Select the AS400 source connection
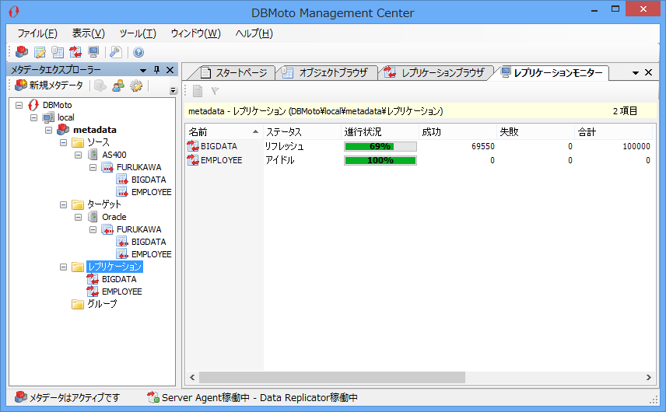 (x=114, y=155)
